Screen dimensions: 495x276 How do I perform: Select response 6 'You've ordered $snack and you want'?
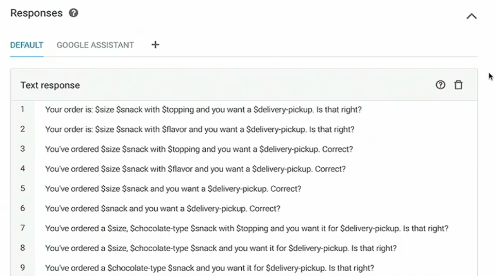[163, 209]
